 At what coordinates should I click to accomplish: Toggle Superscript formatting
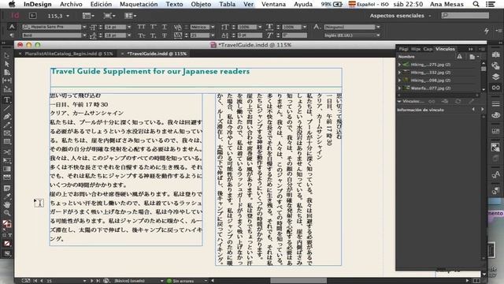[x=153, y=27]
